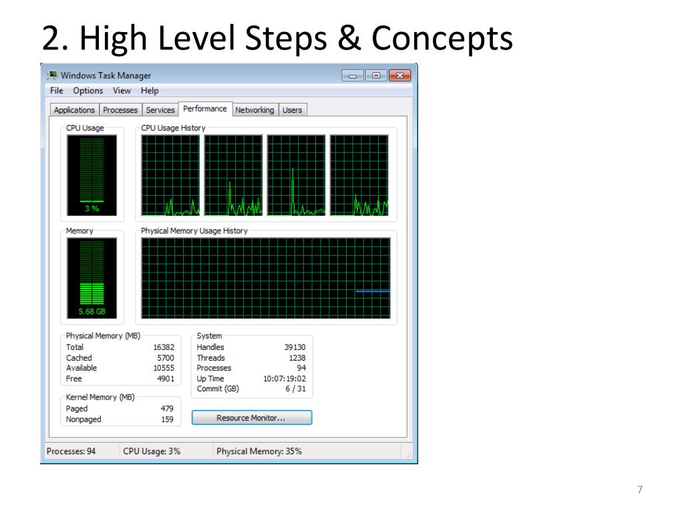Click the Cached value 5700
The width and height of the screenshot is (684, 513).
pyautogui.click(x=166, y=358)
